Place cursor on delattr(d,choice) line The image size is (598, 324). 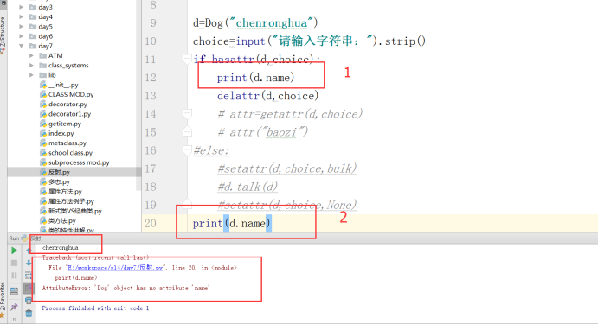[x=267, y=96]
